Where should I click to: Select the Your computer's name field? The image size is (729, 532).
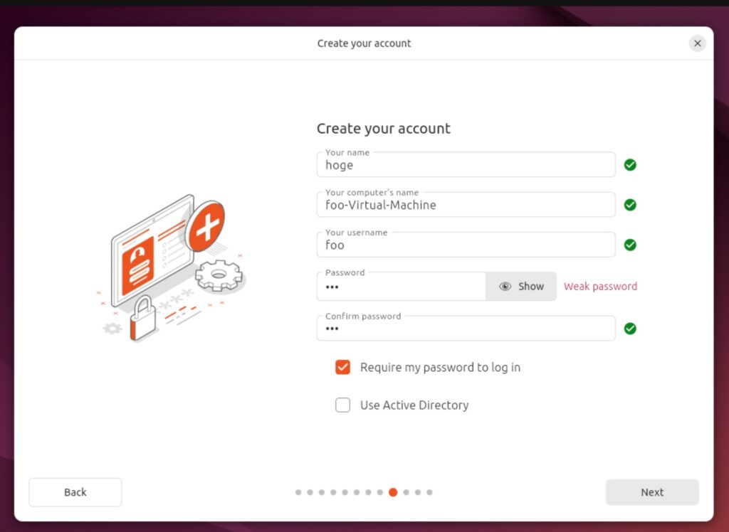tap(466, 205)
